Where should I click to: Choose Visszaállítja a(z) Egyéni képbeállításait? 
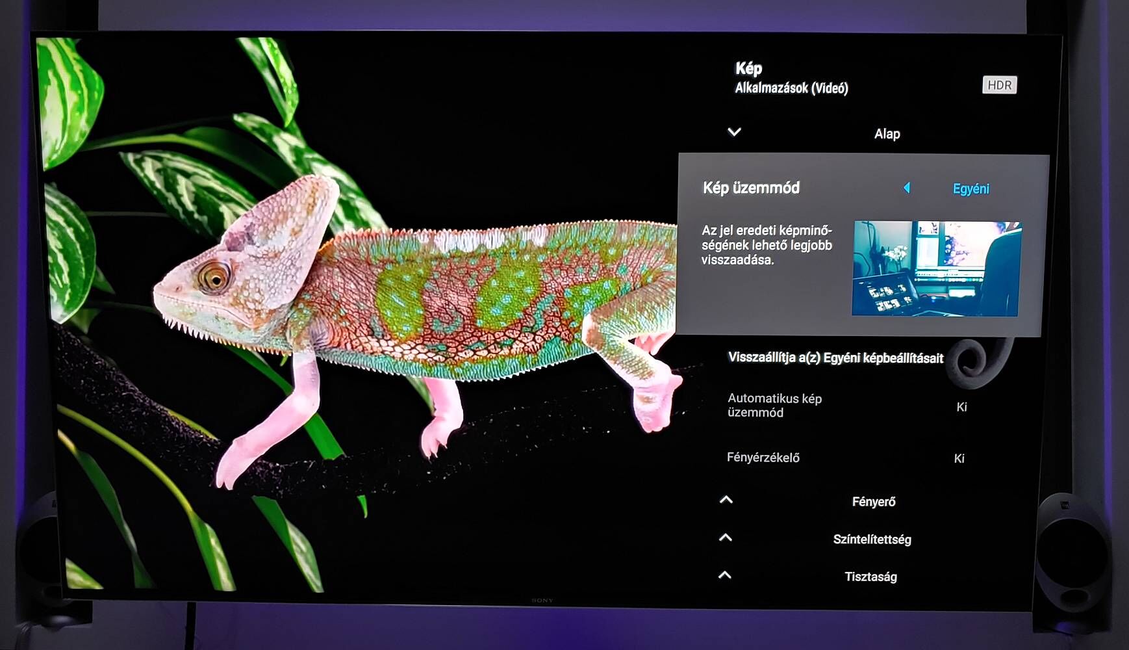coord(835,357)
